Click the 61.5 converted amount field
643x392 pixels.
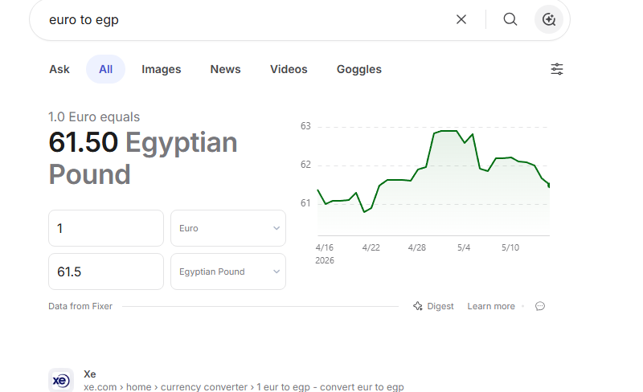click(x=106, y=272)
